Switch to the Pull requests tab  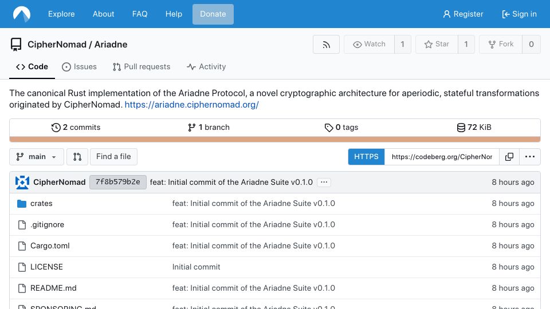(142, 66)
